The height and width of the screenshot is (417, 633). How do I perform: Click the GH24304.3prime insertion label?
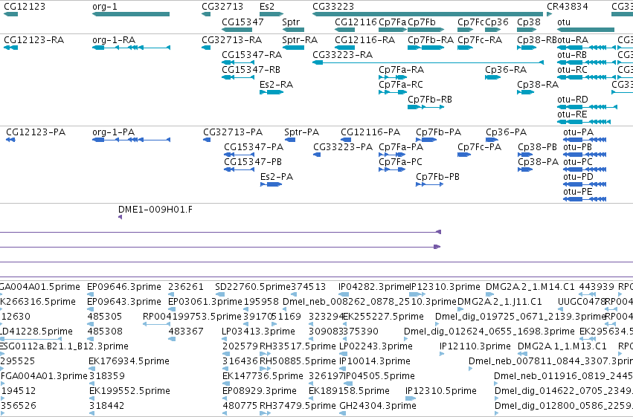[378, 406]
